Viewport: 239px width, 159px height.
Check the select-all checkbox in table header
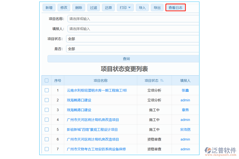[x=46, y=80]
